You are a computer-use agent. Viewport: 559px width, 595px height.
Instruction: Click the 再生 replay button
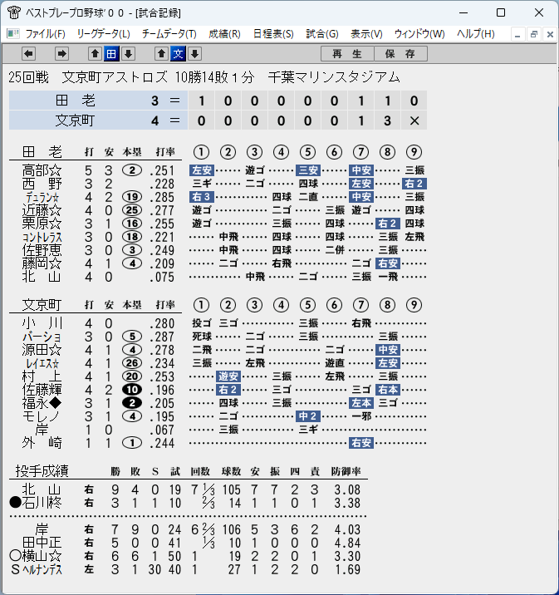347,53
